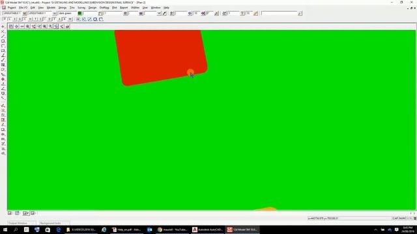Viewport: 417px width, 234px height.
Task: Click the fourth view icon below the plan view
Action: (x=33, y=213)
